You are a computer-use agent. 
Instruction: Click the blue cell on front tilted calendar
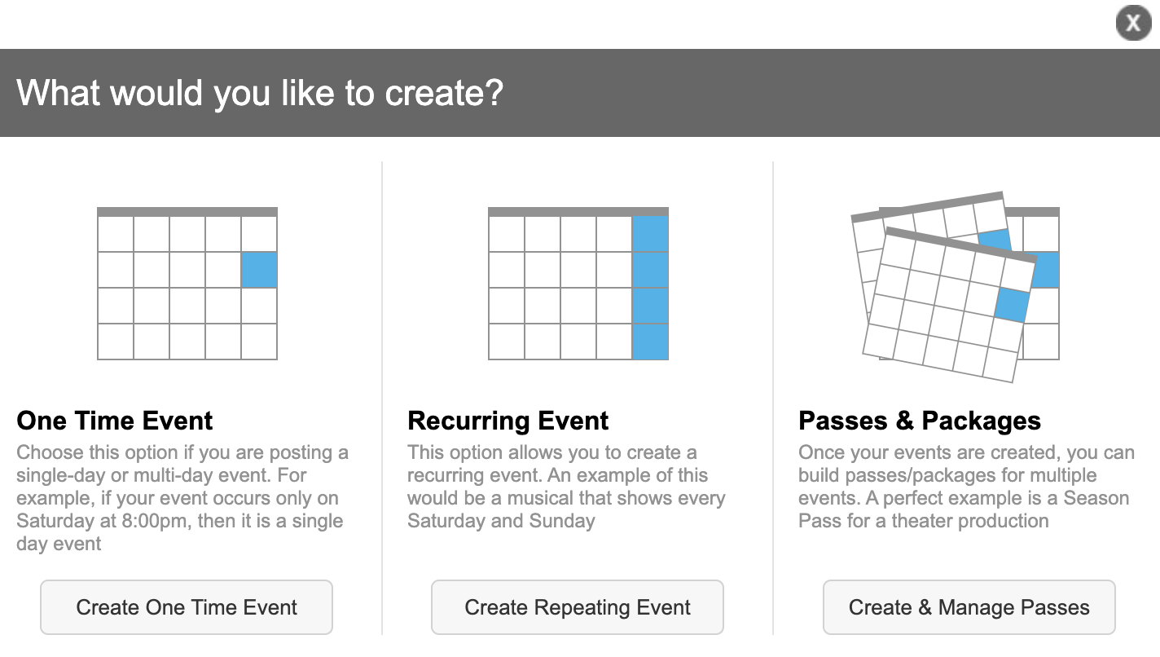[1013, 304]
